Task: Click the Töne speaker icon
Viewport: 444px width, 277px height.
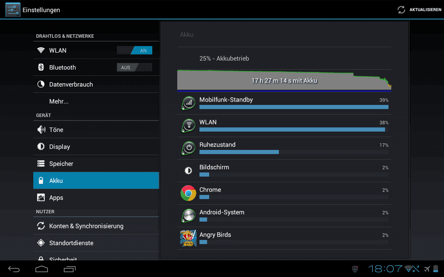Action: click(41, 130)
